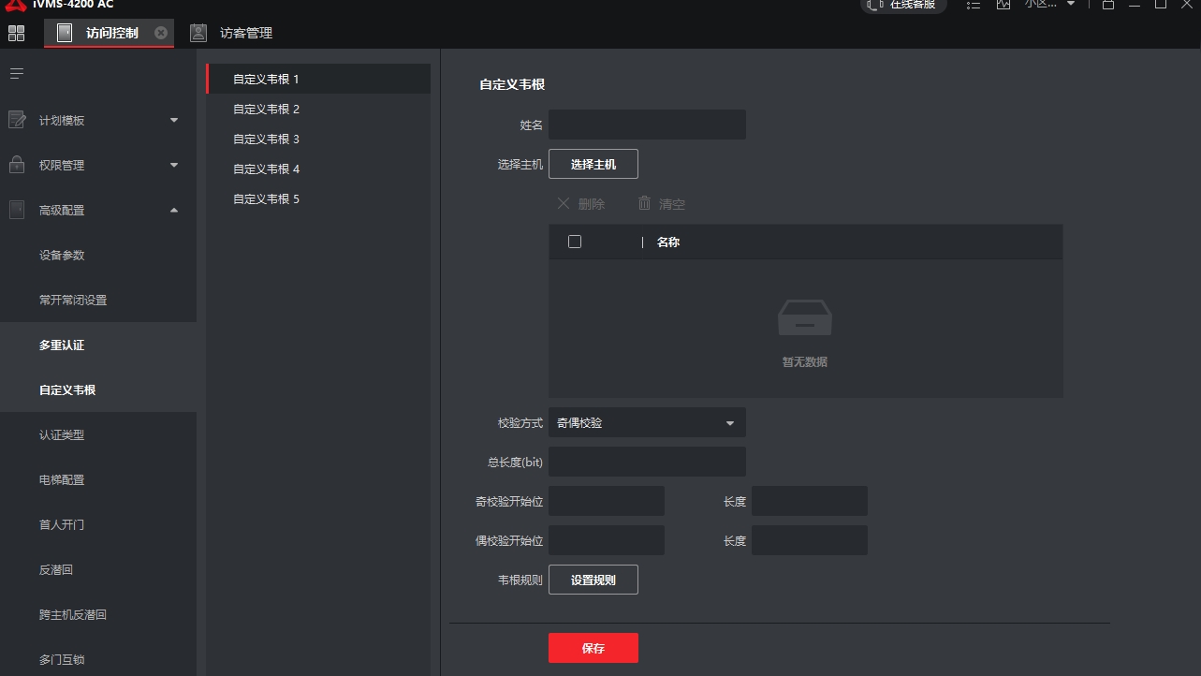Click the 偶校验开始位 input field
This screenshot has width=1201, height=676.
[607, 540]
